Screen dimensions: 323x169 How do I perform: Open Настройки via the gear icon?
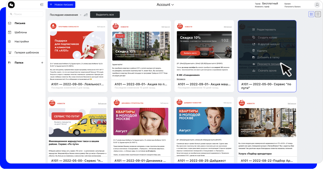pos(10,42)
